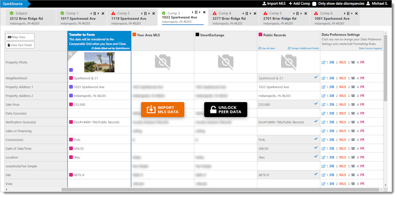Click Public Records pink color square

tap(260, 35)
